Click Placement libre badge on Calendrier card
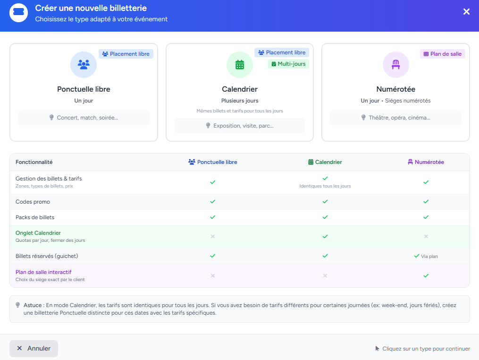 [x=282, y=52]
